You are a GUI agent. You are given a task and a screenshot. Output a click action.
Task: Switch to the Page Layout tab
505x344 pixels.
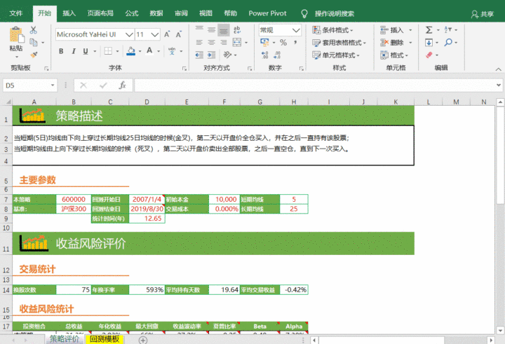(100, 13)
